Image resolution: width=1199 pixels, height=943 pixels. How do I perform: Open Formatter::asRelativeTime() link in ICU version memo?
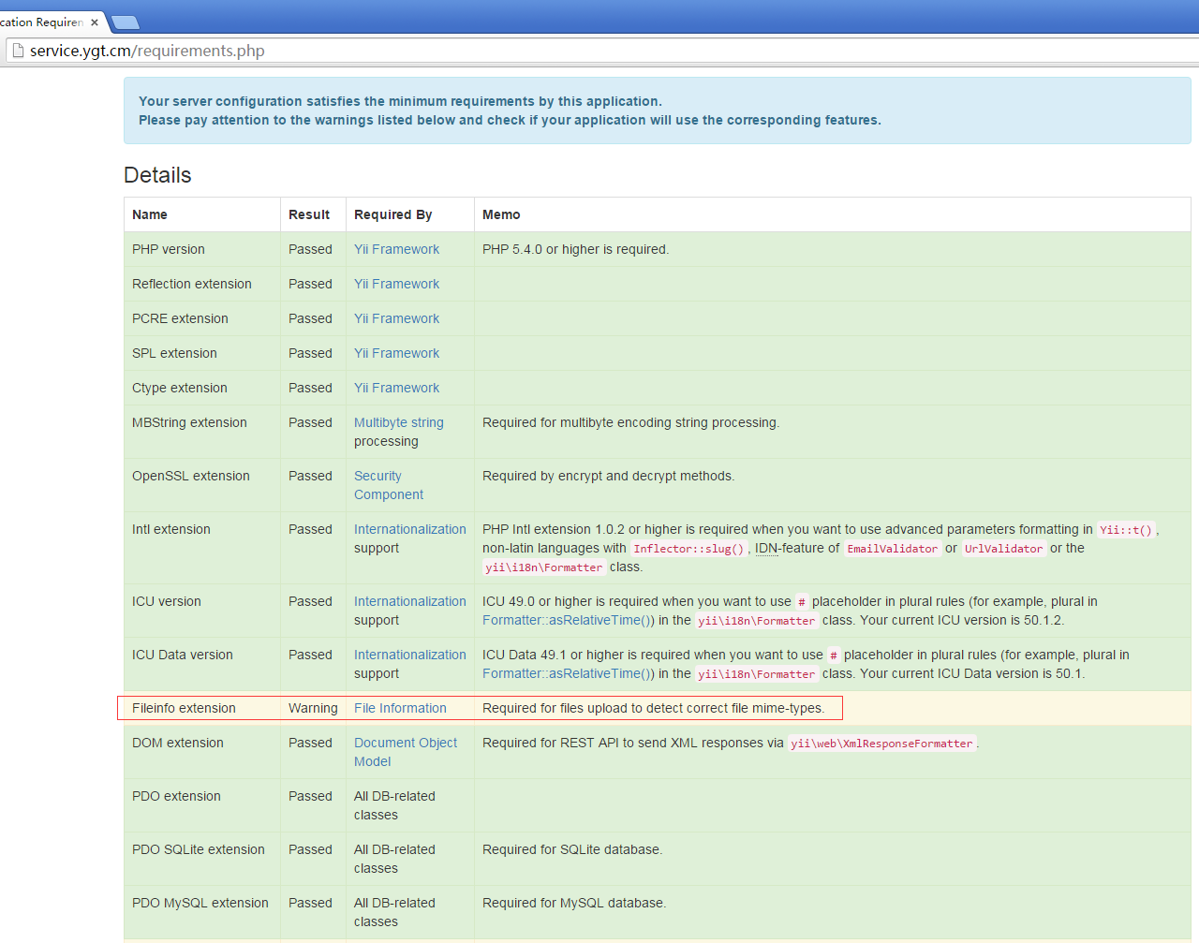coord(568,620)
